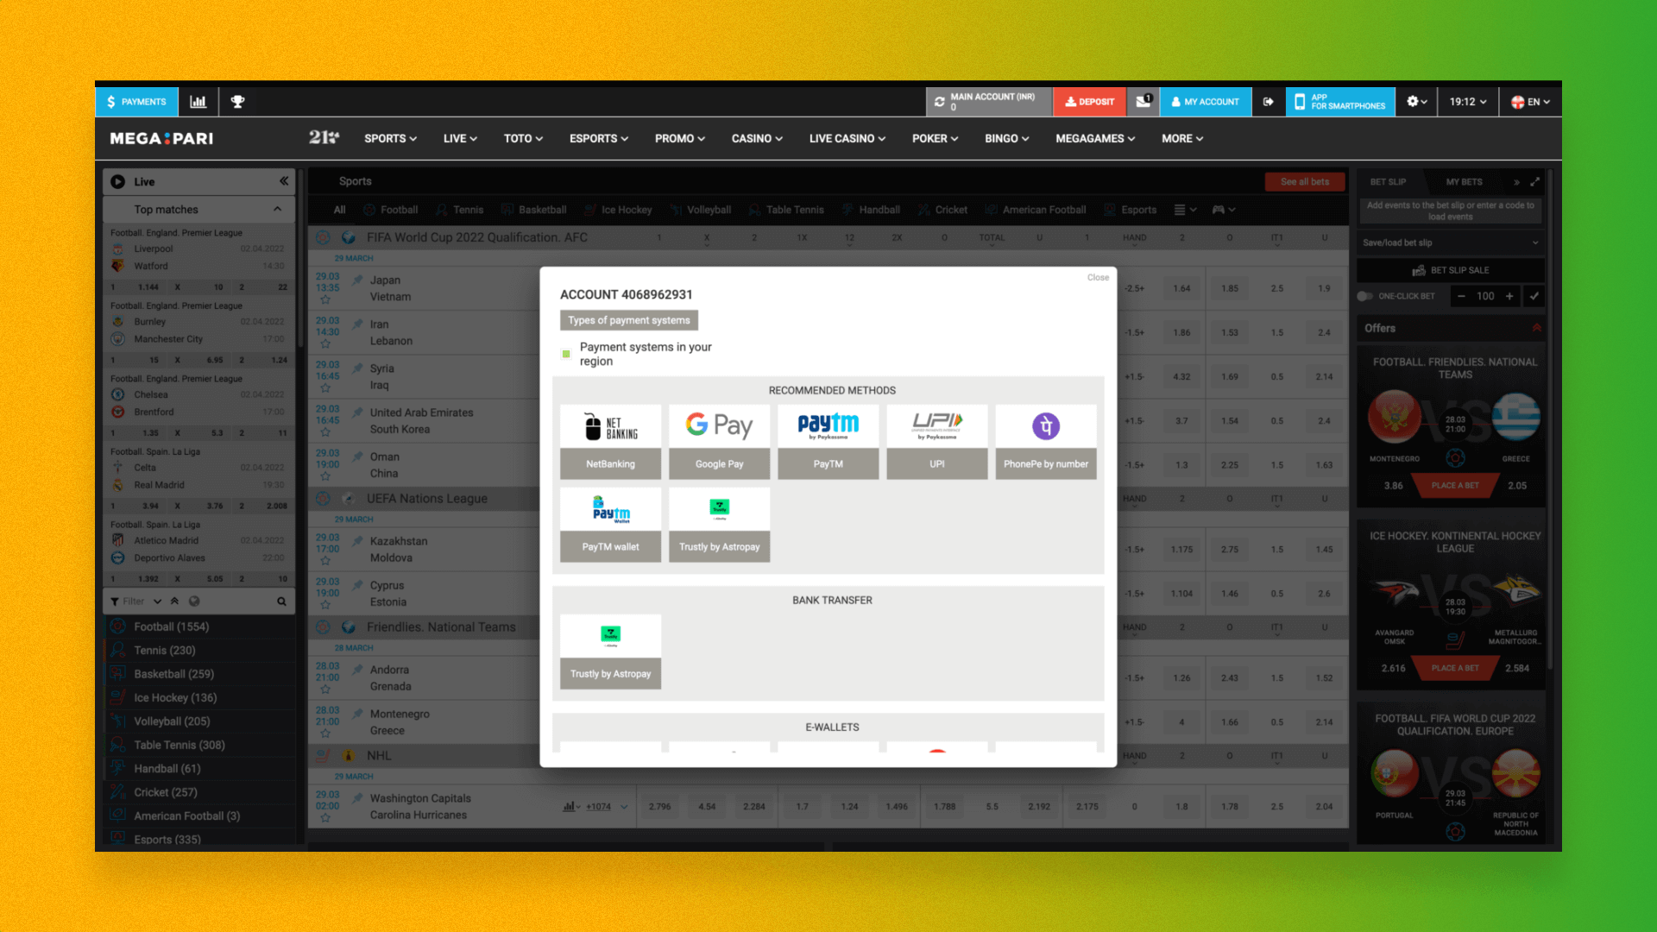Viewport: 1657px width, 932px height.
Task: Click the 100 bet amount stepper
Action: point(1485,296)
